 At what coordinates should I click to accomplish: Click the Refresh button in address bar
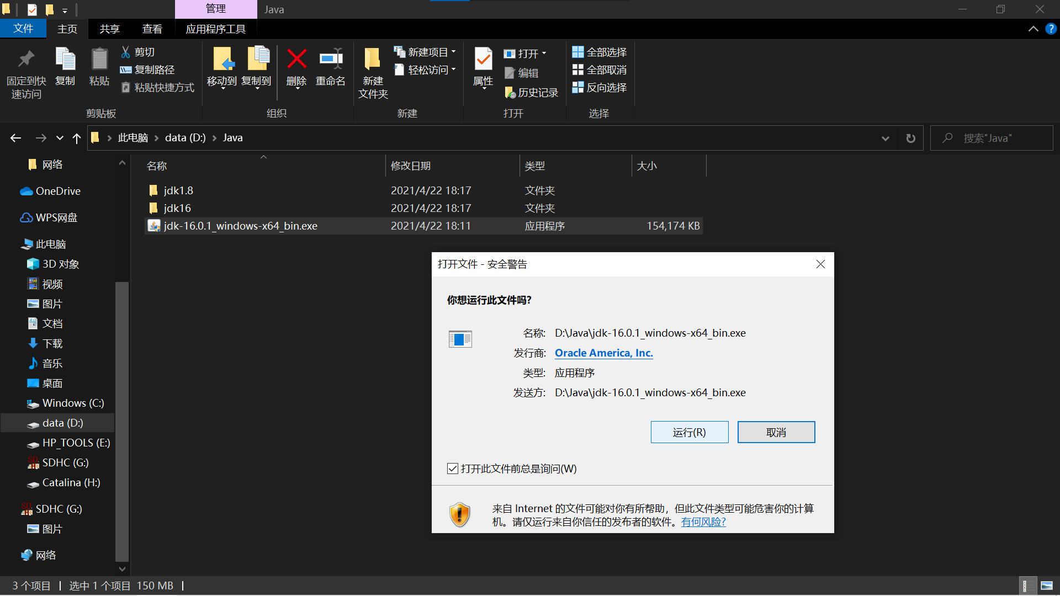pos(911,138)
